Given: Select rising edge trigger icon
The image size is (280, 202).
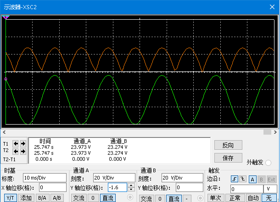Looking at the screenshot, I should (234, 179).
